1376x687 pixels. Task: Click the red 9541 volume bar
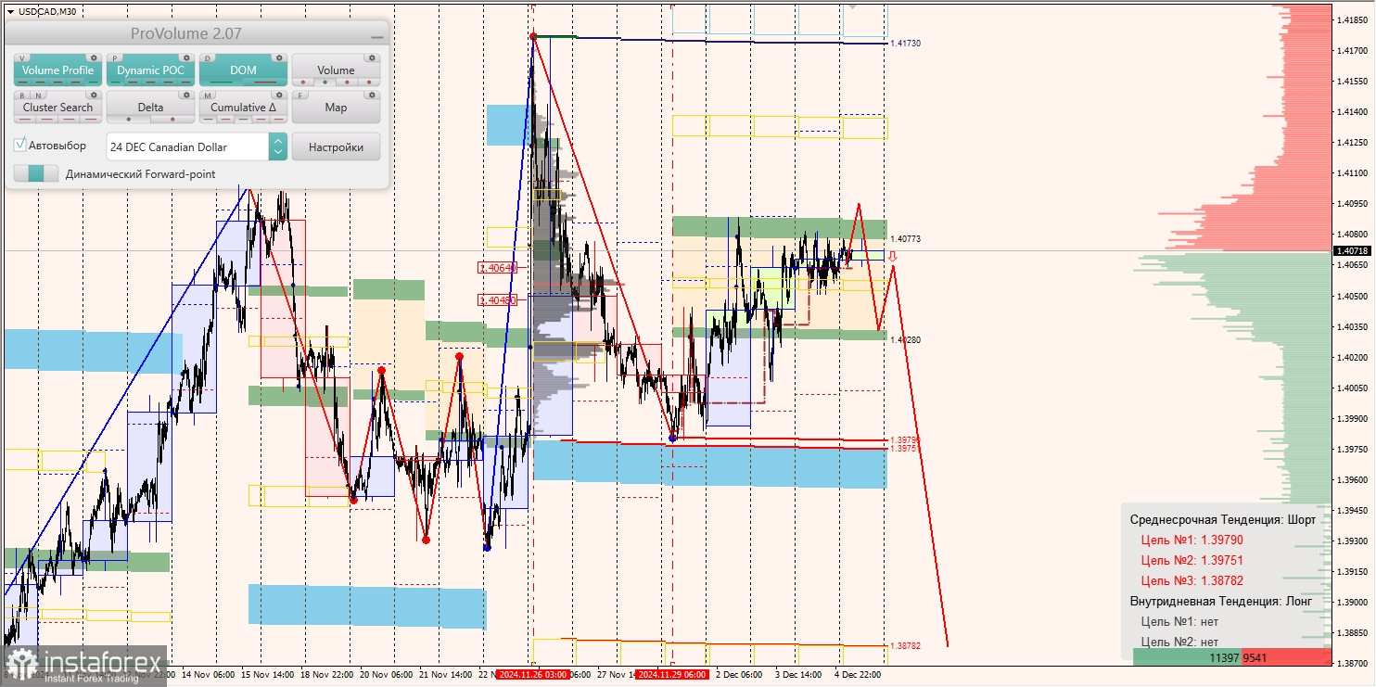(1286, 657)
